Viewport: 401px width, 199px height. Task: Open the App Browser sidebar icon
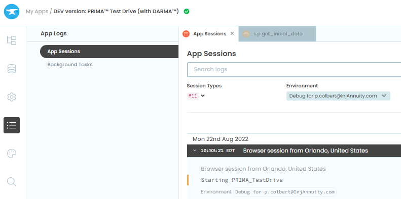click(x=12, y=40)
